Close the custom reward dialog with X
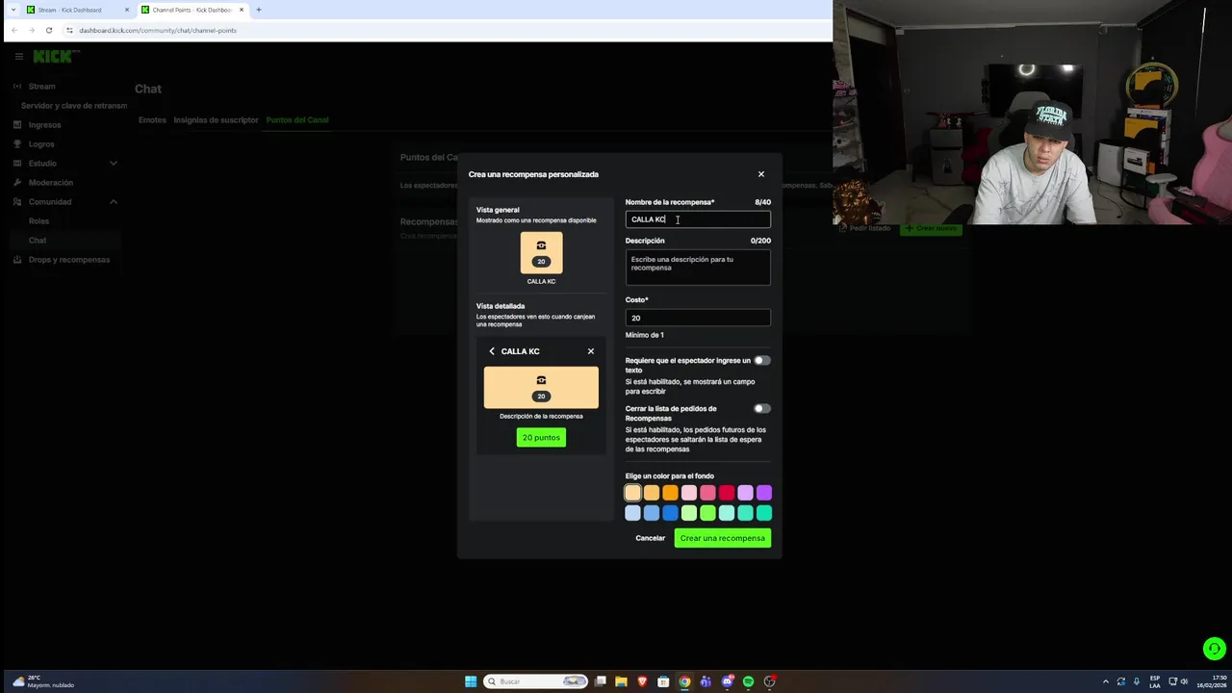The width and height of the screenshot is (1232, 693). click(760, 174)
